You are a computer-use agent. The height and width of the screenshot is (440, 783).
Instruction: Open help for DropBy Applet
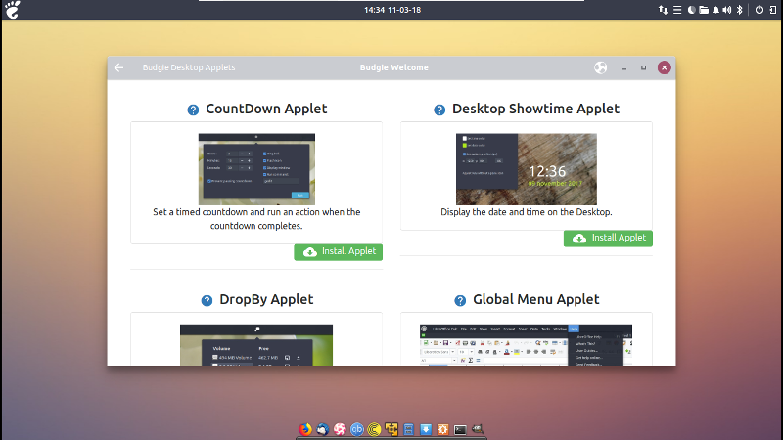click(207, 300)
